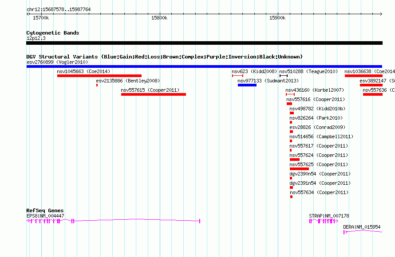Click the nsv514656 (Campbell2011) red marker

click(x=291, y=141)
